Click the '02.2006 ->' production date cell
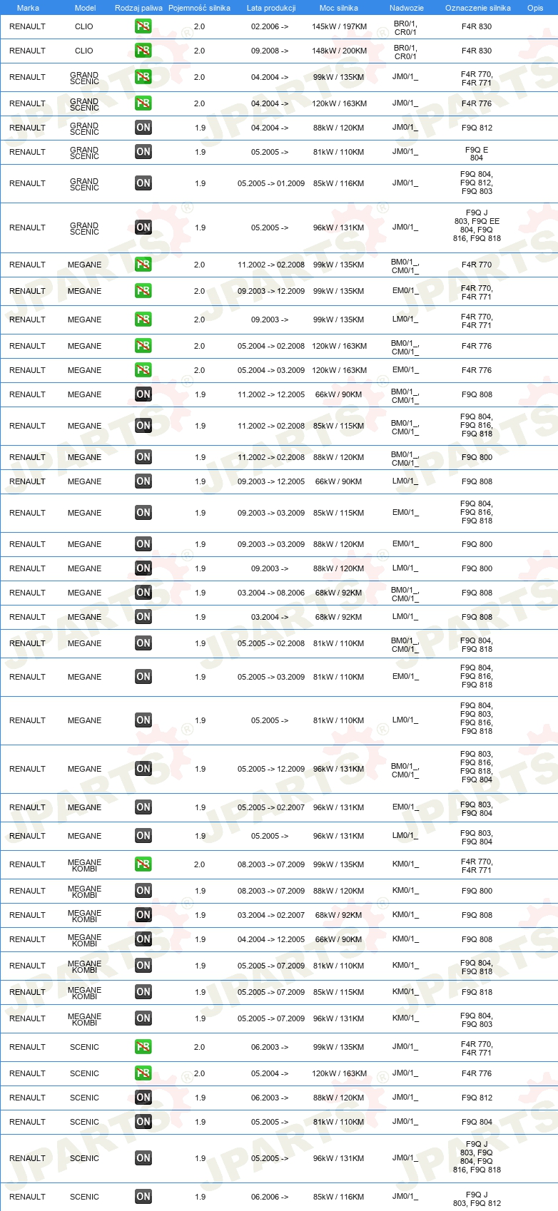Image resolution: width=558 pixels, height=1211 pixels. pos(270,26)
